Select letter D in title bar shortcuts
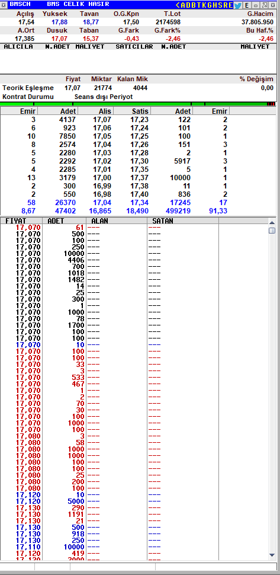Image resolution: width=280 pixels, height=575 pixels. (188, 5)
